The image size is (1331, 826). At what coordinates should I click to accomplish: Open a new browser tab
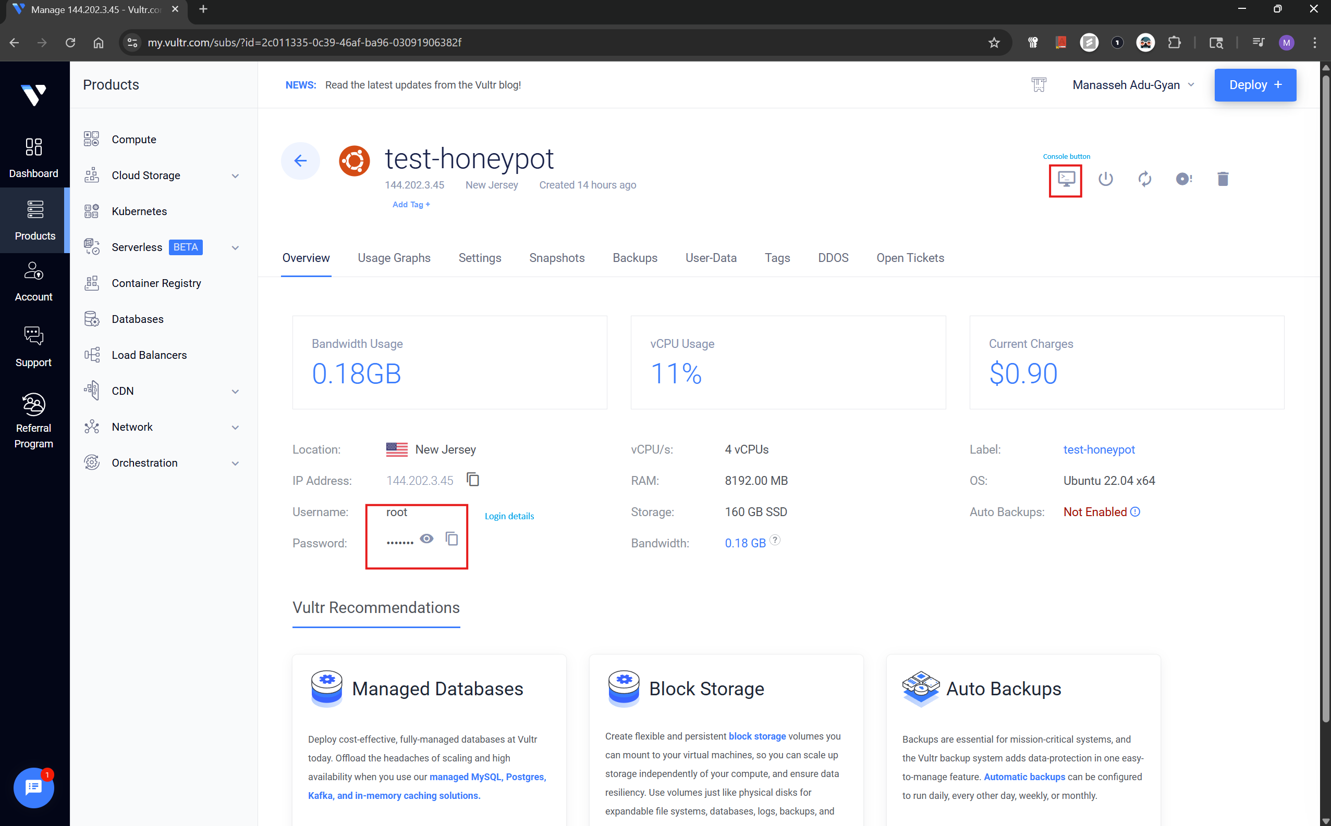pos(203,9)
